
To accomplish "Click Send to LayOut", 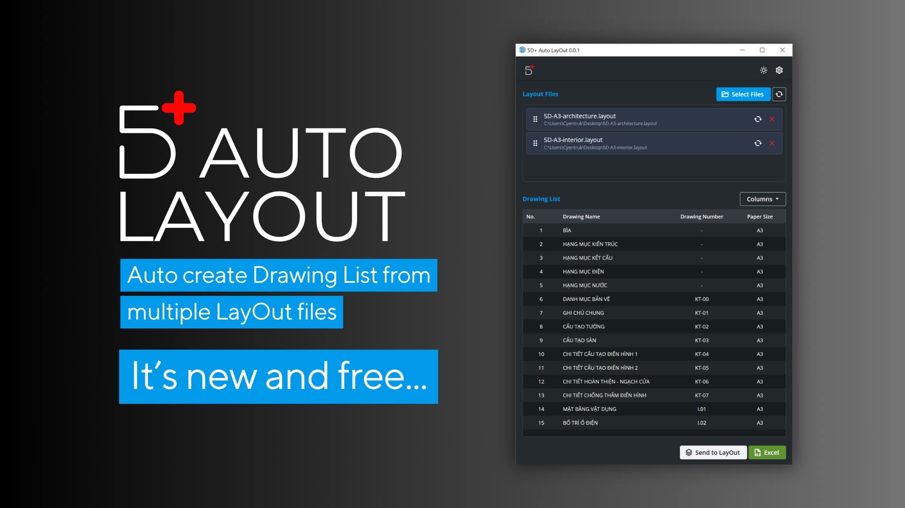I will tap(713, 452).
